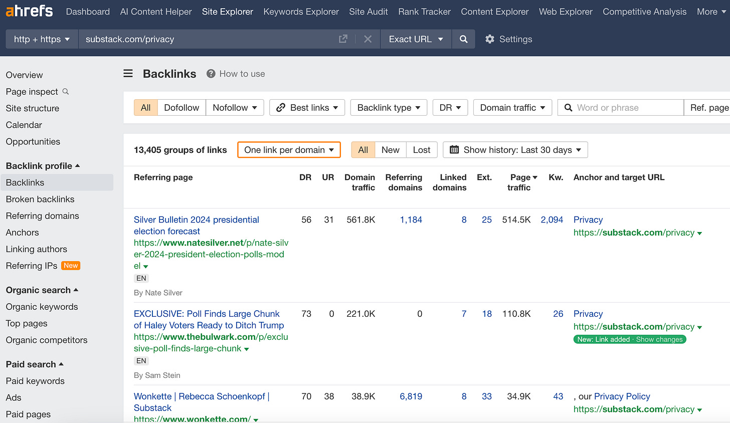Open EXCLUSIVE: Poll Finds Large Chunk article link

[209, 320]
